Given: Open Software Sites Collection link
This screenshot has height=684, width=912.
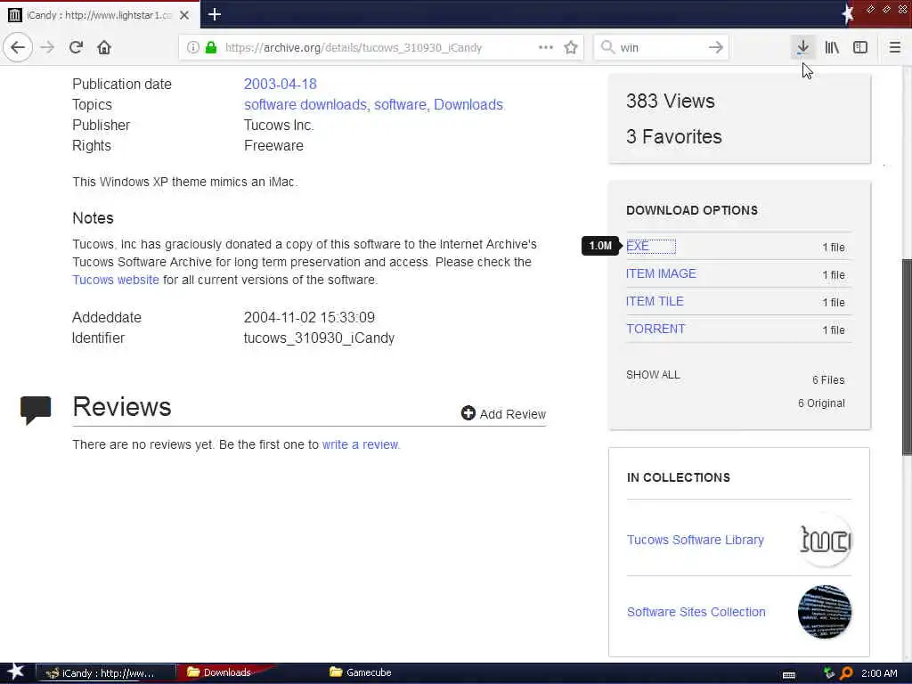Looking at the screenshot, I should 696,612.
